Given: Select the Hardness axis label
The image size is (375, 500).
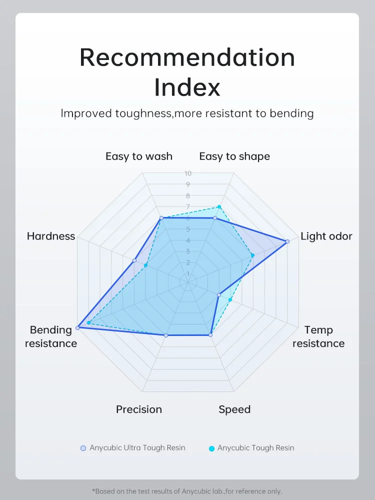Looking at the screenshot, I should 51,236.
